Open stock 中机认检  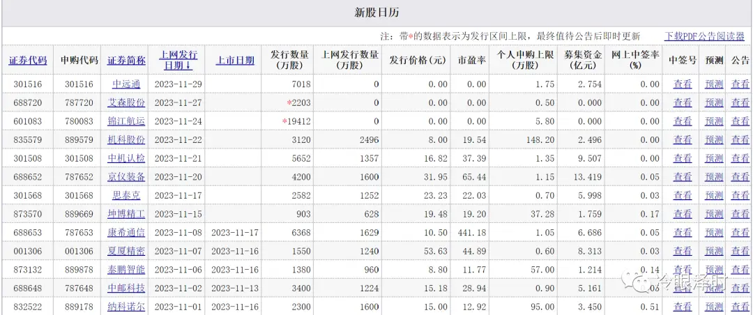126,158
